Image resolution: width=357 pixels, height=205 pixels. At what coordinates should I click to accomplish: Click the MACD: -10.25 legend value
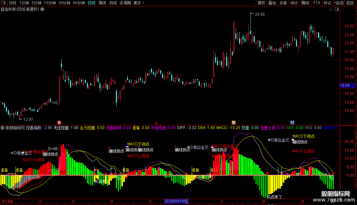pos(228,128)
